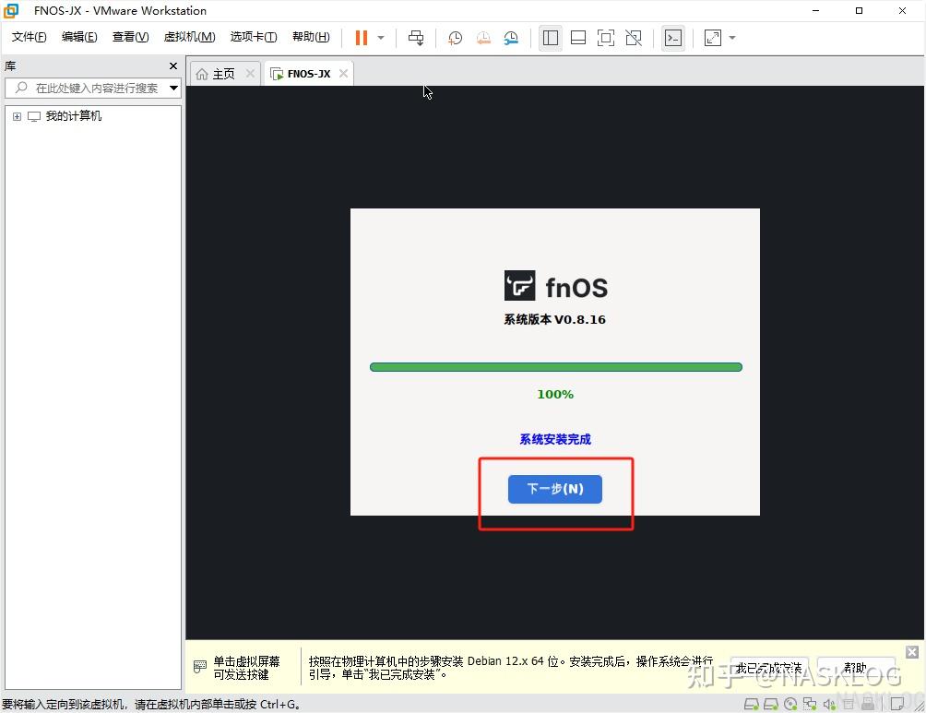
Task: Click the Revert Snapshot toolbar icon
Action: point(483,38)
